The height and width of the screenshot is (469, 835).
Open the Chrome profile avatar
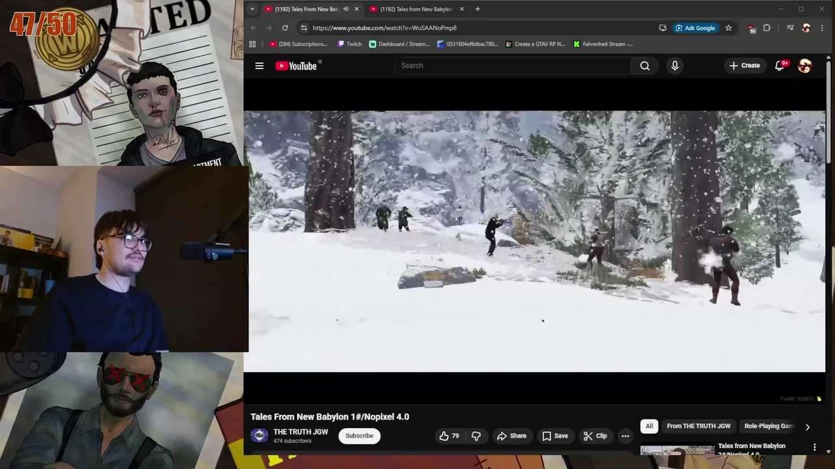click(806, 28)
